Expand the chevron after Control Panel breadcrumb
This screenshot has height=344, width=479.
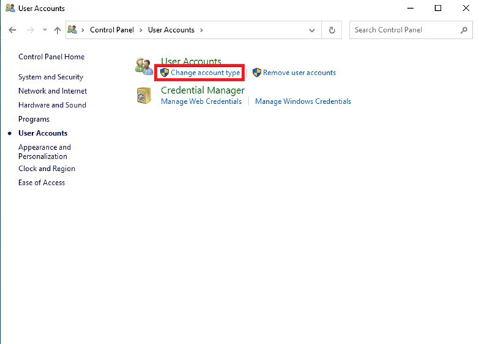(141, 30)
